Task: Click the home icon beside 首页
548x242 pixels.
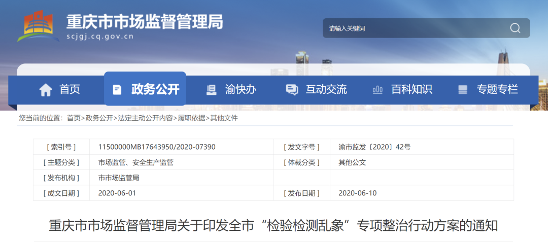Action: pyautogui.click(x=46, y=90)
